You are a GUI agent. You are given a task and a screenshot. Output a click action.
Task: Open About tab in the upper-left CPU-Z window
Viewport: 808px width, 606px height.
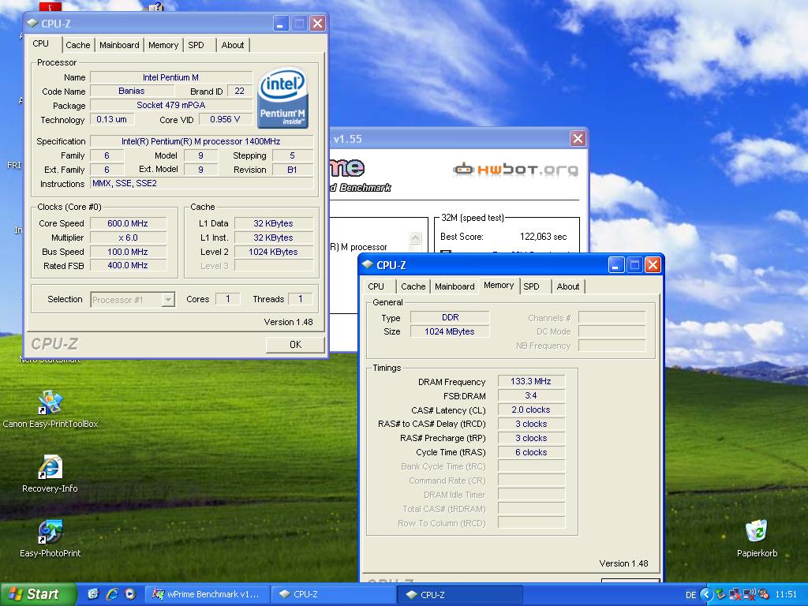coord(233,45)
